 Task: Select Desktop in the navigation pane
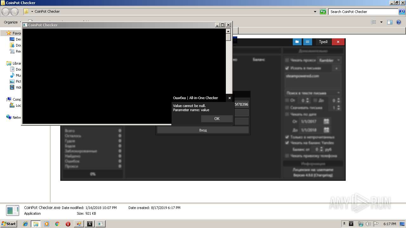16,39
